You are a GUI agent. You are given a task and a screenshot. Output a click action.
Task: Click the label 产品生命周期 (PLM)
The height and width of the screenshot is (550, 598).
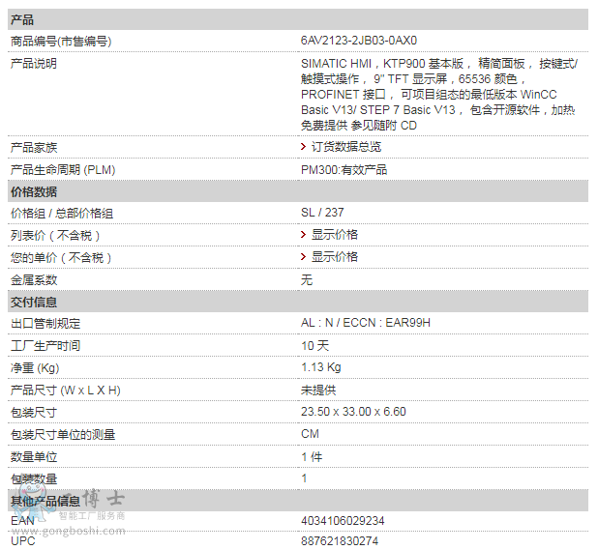coord(63,169)
